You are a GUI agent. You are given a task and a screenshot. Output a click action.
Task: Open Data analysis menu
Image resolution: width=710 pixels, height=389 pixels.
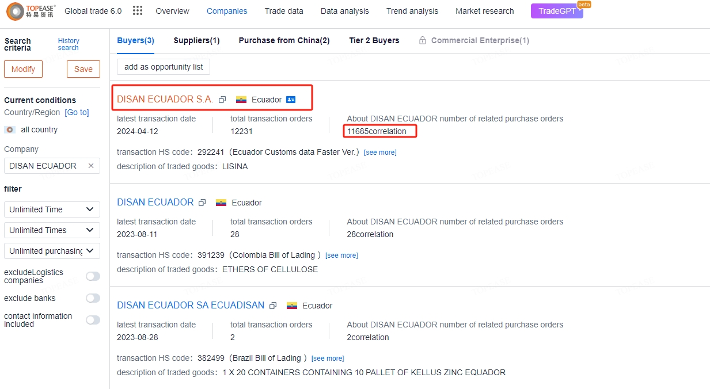tap(345, 11)
